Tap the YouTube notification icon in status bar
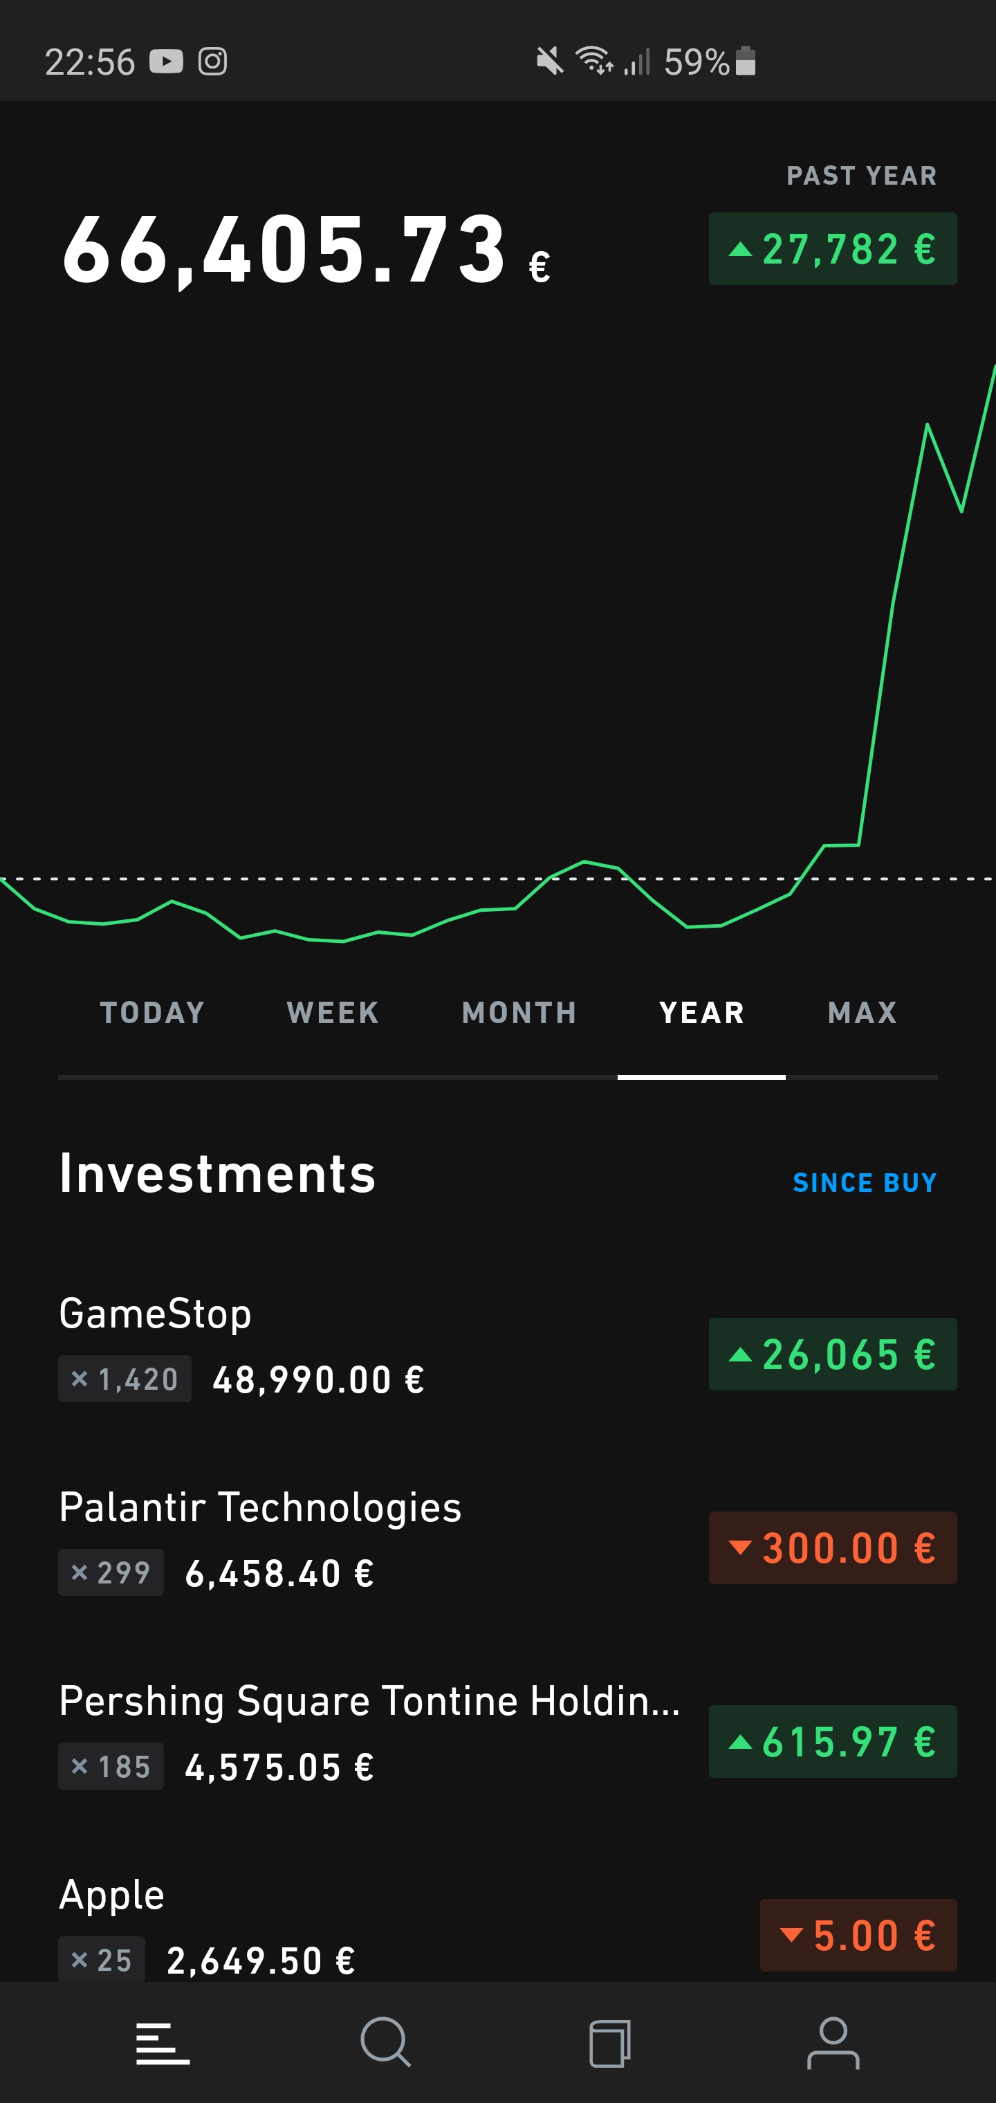The width and height of the screenshot is (996, 2103). (167, 62)
